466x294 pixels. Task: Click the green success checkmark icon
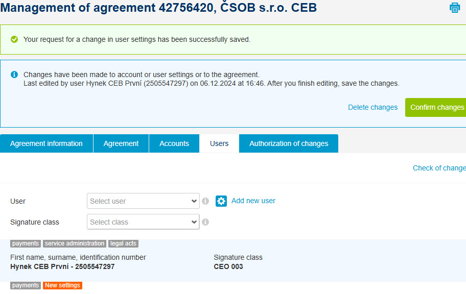(x=14, y=39)
